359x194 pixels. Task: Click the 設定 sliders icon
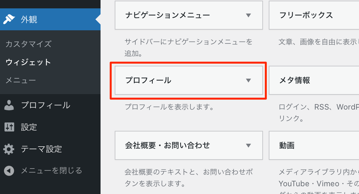[9, 127]
